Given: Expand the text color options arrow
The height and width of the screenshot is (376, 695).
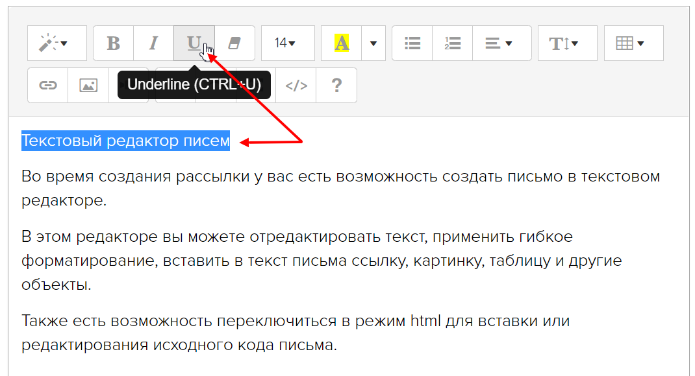Looking at the screenshot, I should point(373,43).
